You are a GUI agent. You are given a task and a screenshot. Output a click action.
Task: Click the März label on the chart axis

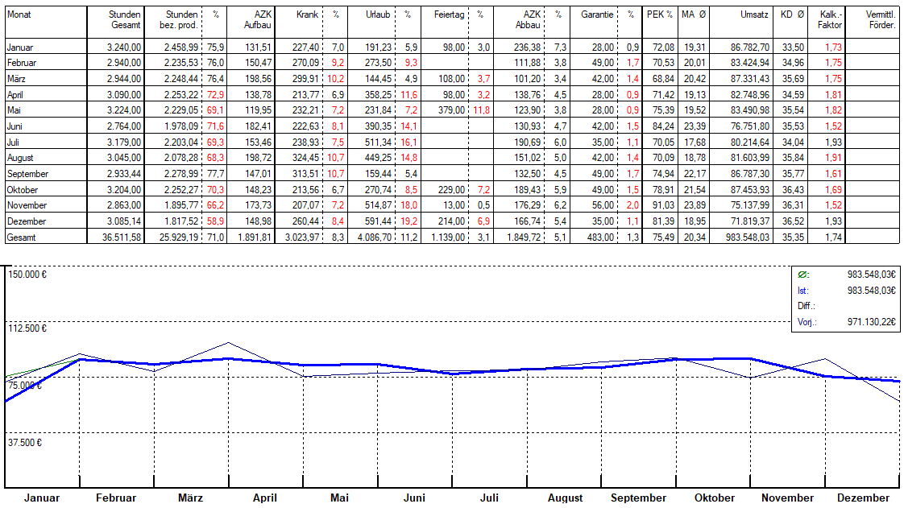(191, 498)
